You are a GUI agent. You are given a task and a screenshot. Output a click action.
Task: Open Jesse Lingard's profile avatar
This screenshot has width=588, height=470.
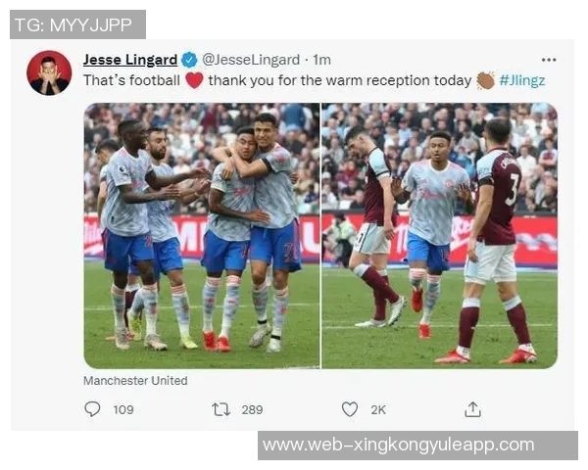[49, 72]
